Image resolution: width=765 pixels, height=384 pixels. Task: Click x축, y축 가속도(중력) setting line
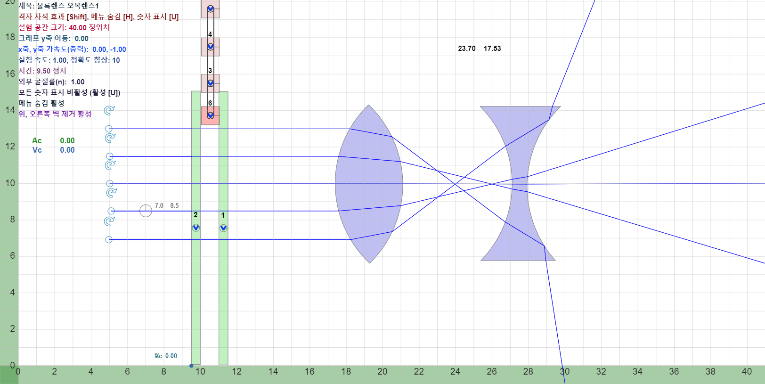[x=72, y=49]
